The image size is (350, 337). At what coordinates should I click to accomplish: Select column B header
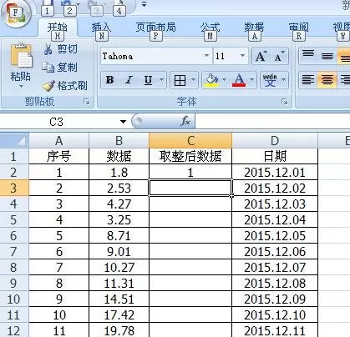(x=119, y=140)
